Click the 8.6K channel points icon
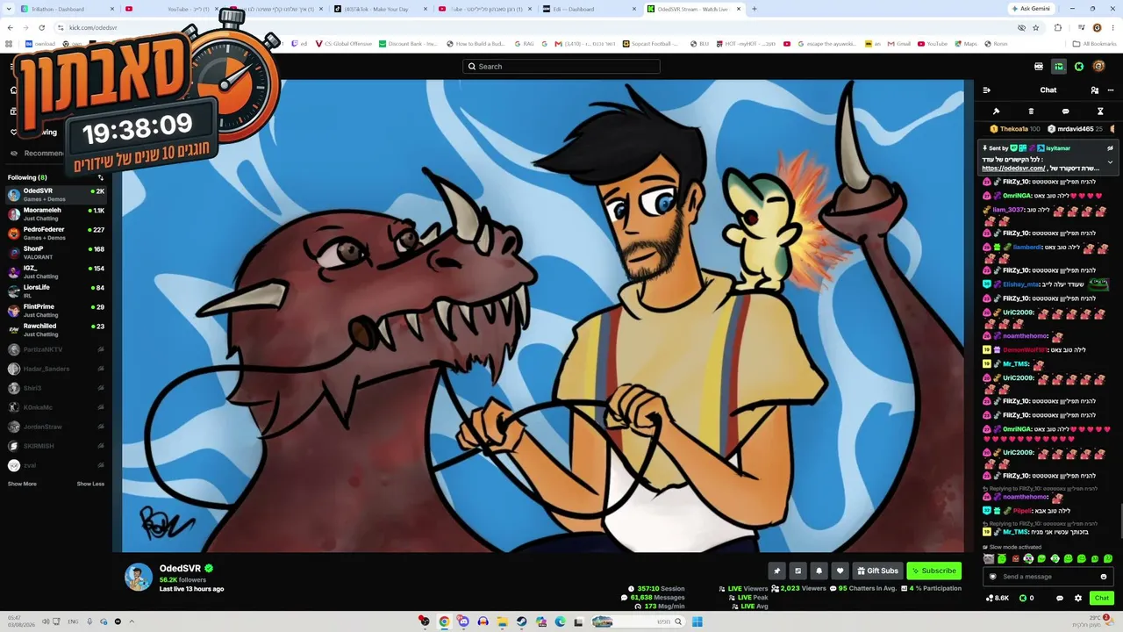The image size is (1123, 632). pos(998,598)
